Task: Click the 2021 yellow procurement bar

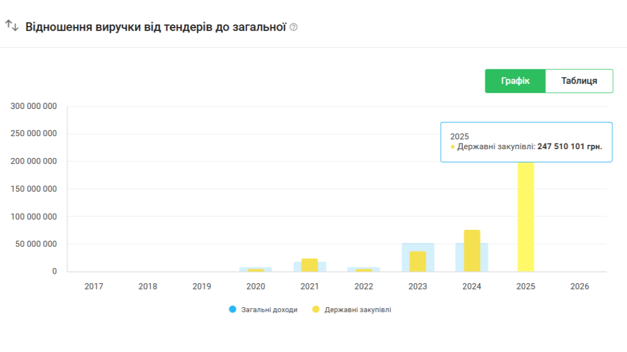Action: click(x=310, y=265)
